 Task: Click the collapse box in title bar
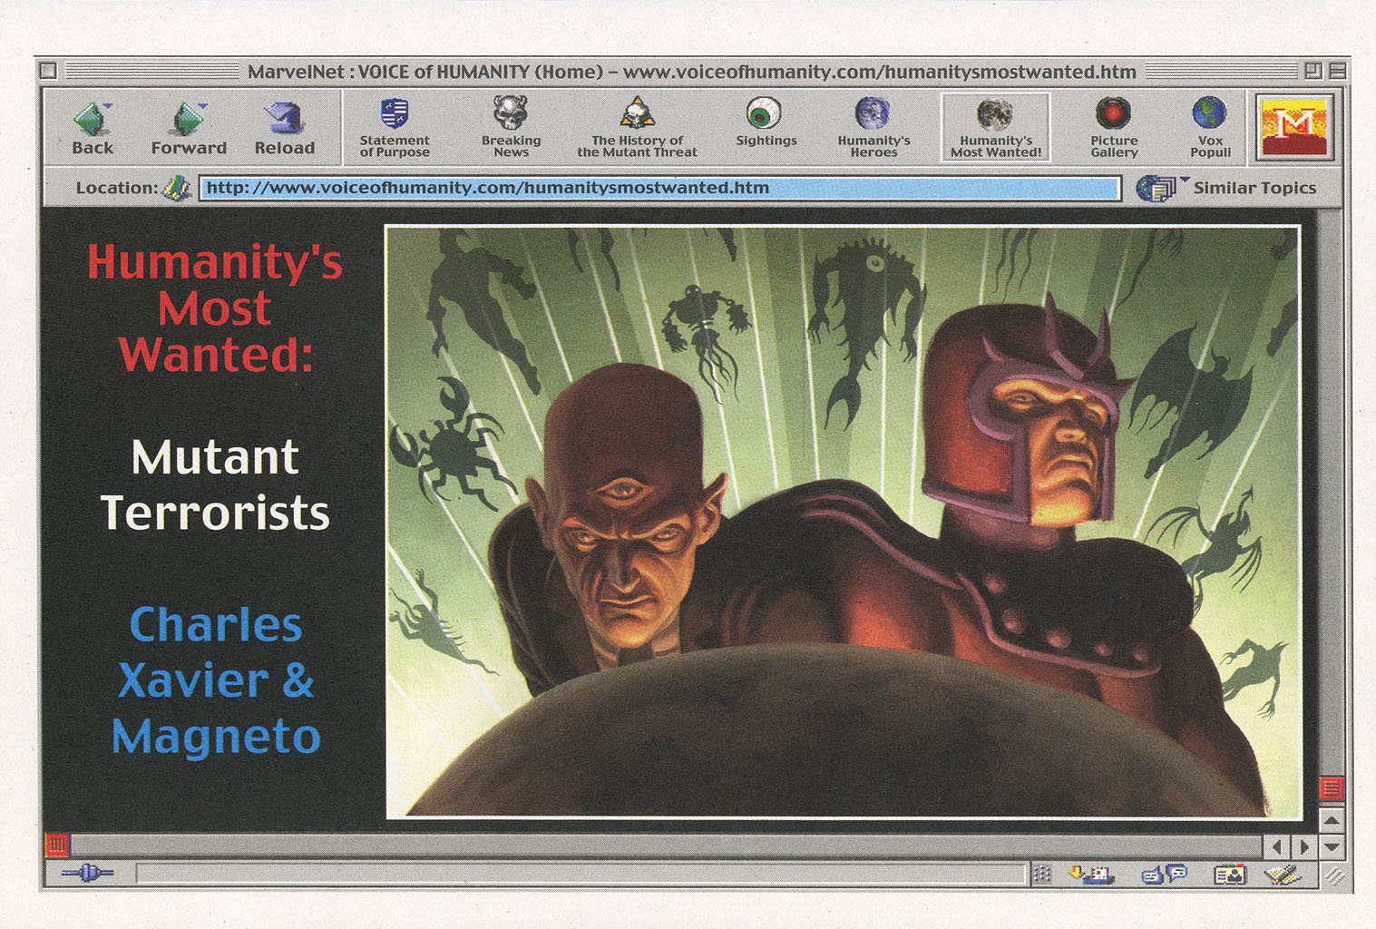coord(1337,70)
